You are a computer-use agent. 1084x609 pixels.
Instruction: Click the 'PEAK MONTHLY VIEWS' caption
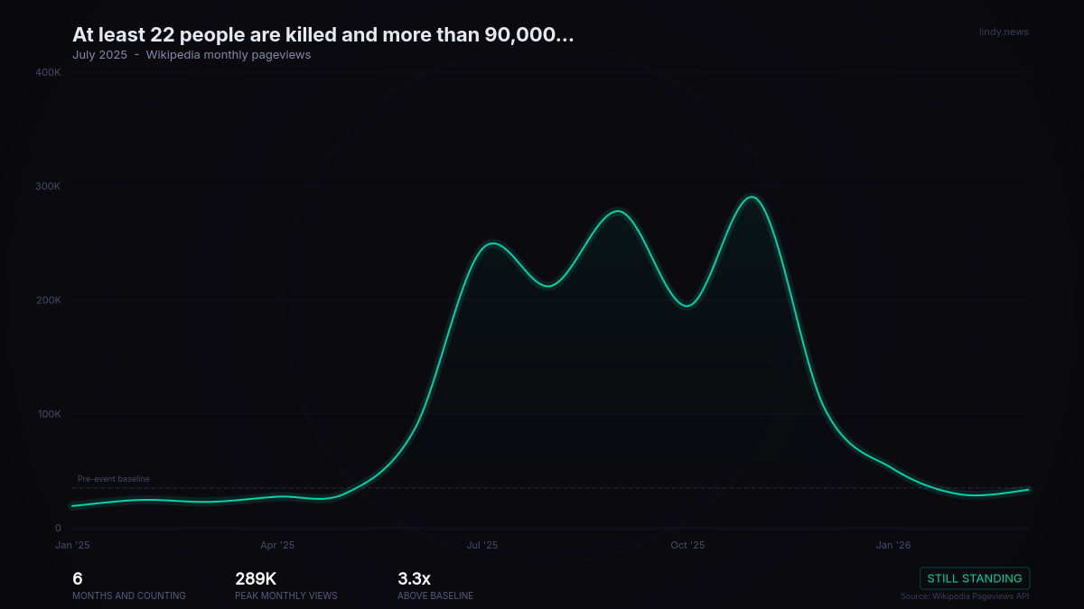coord(286,595)
